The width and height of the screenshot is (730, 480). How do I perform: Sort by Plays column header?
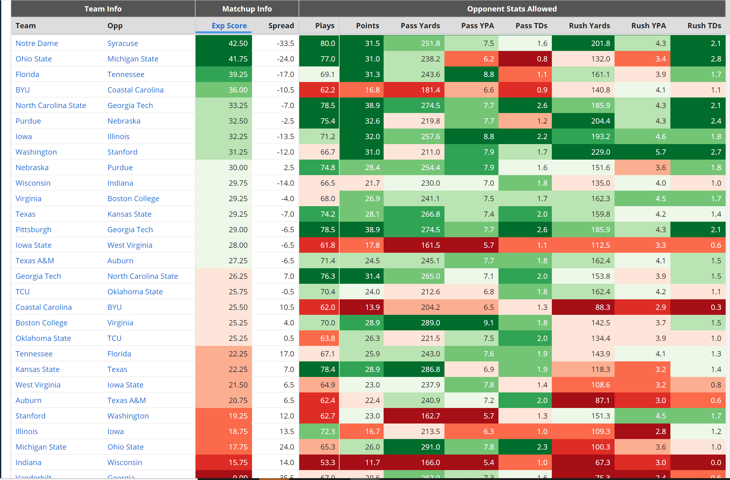click(x=325, y=26)
